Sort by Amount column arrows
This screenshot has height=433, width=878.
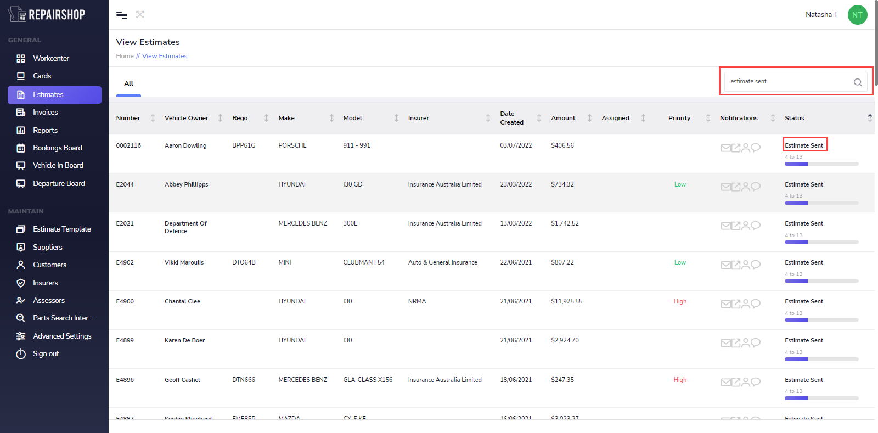(589, 118)
